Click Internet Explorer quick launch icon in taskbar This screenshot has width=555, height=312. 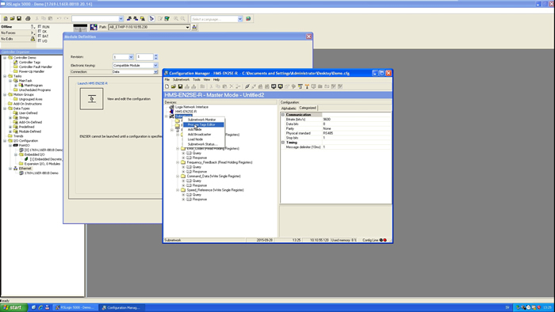click(x=40, y=307)
